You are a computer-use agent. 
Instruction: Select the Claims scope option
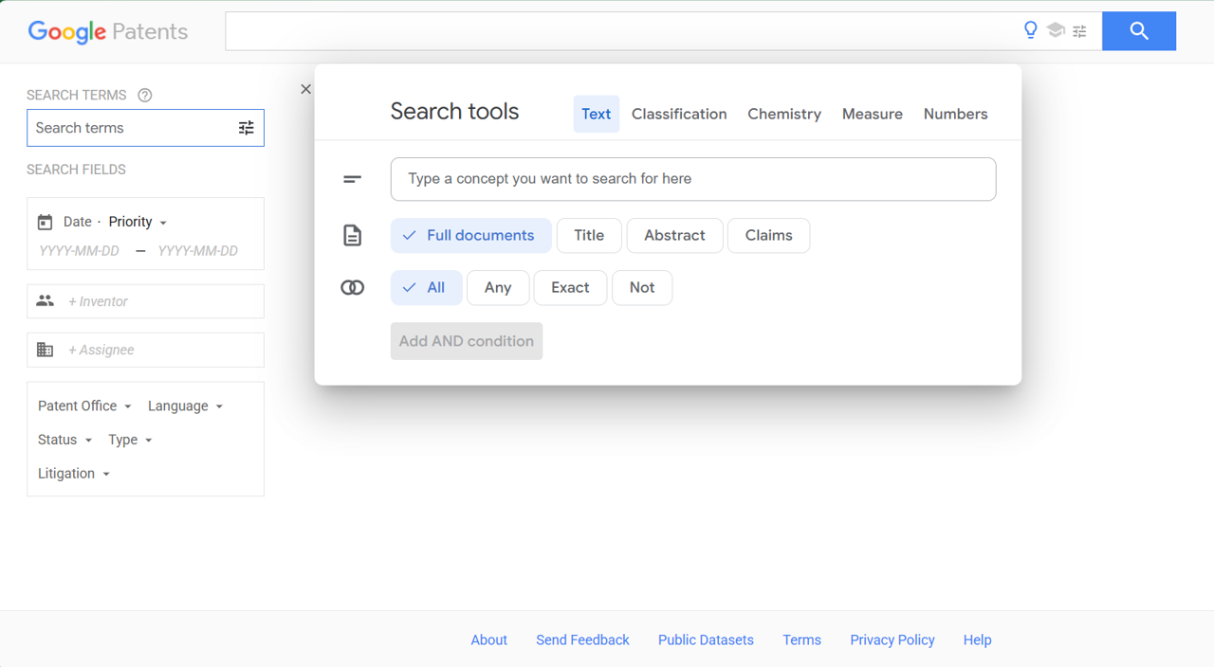pyautogui.click(x=768, y=236)
